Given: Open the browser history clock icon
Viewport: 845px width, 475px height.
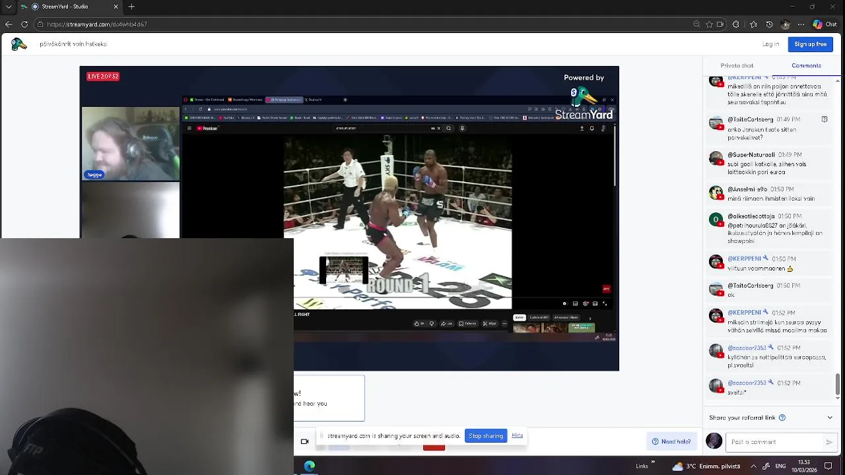Looking at the screenshot, I should pos(769,24).
